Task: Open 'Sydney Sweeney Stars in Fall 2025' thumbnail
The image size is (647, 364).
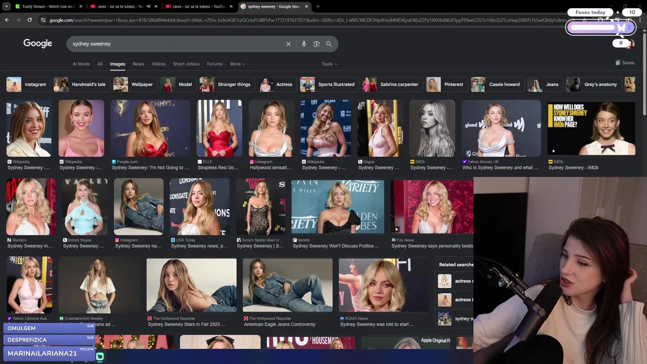Action: (x=192, y=285)
